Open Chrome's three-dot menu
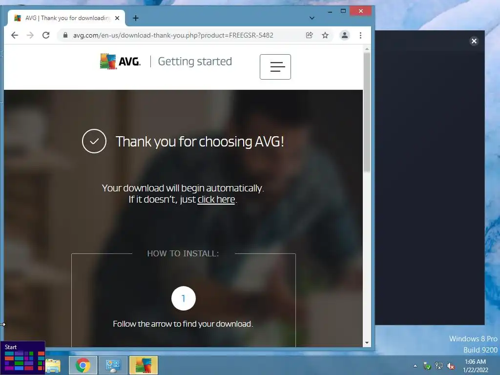The image size is (500, 375). [x=361, y=35]
